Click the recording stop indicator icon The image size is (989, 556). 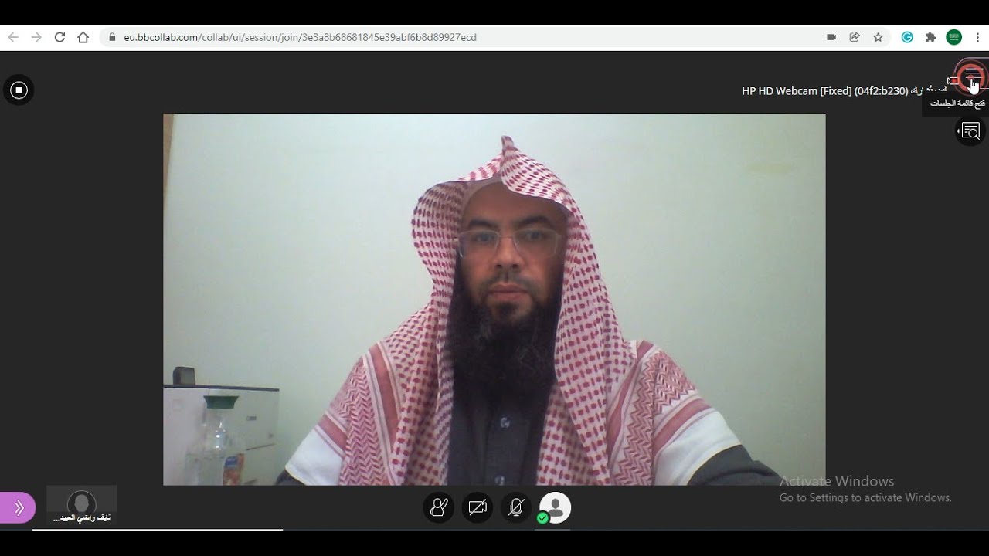point(19,90)
